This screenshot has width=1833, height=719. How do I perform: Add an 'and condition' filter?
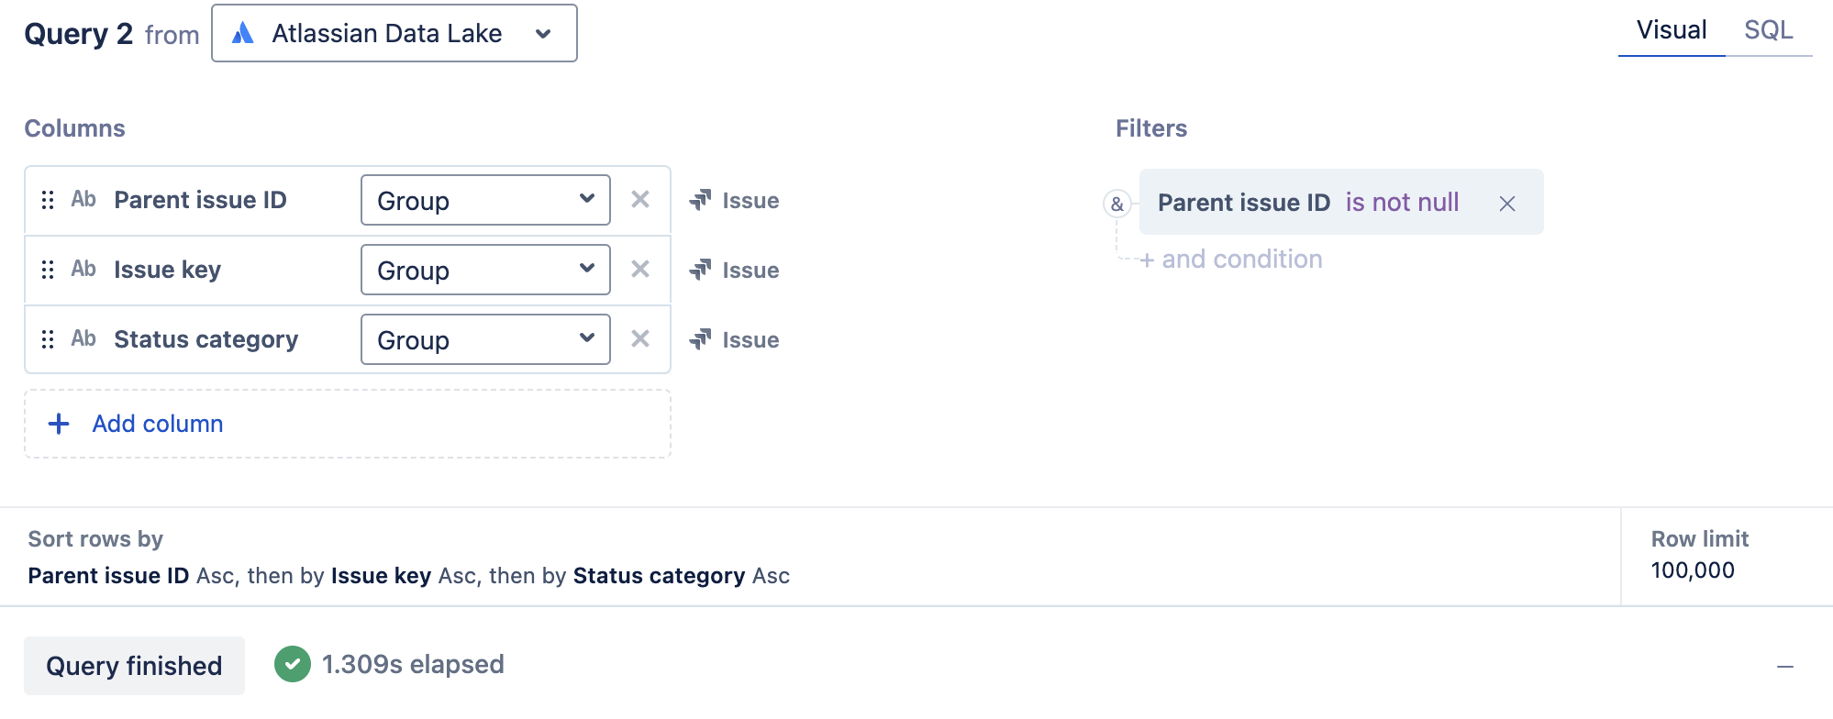coord(1232,260)
